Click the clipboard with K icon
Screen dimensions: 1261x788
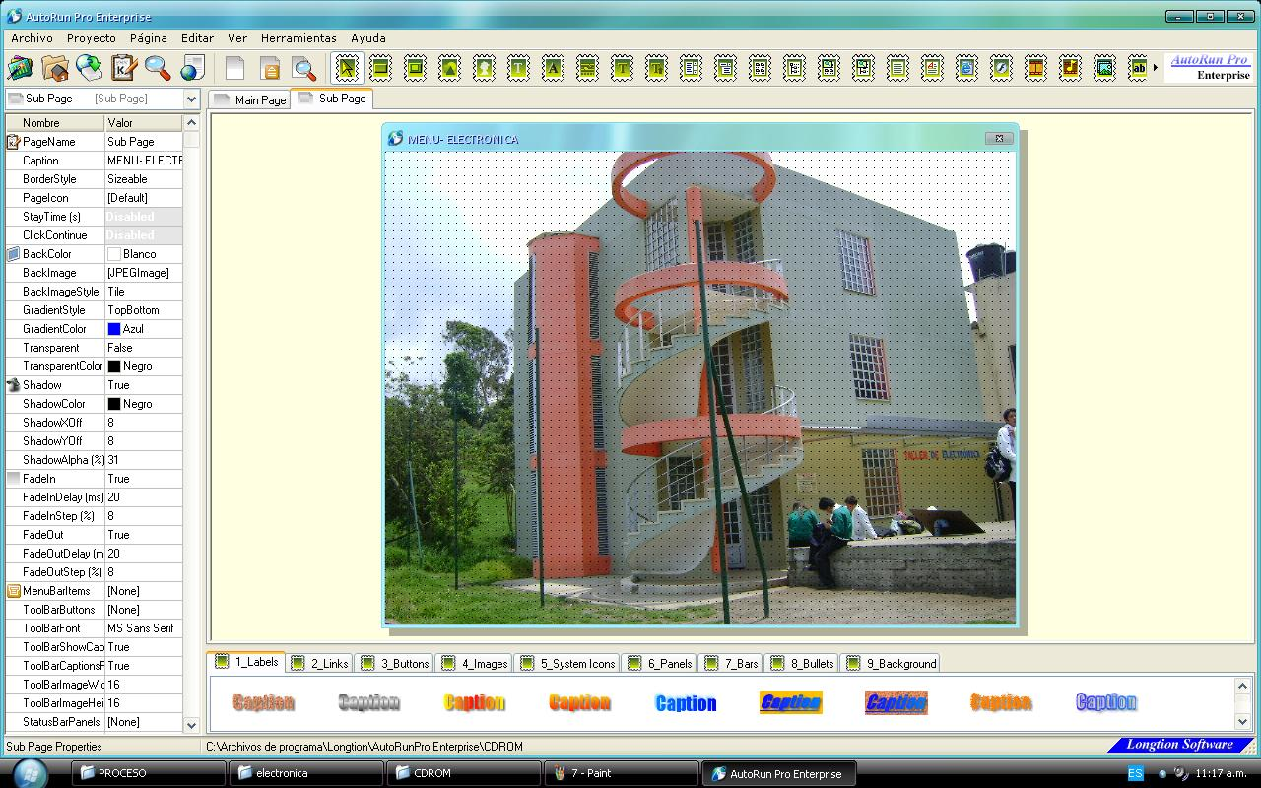tap(123, 68)
